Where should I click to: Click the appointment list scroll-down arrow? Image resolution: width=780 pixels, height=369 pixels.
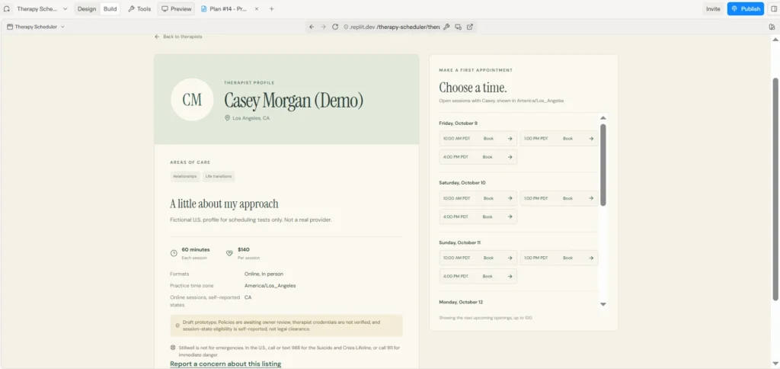coord(603,304)
